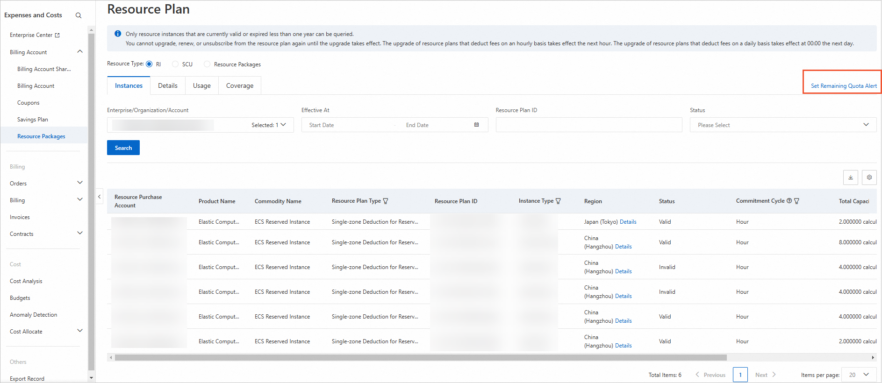Click the Commitment Cycle help icon
This screenshot has height=383, width=882.
(x=789, y=201)
